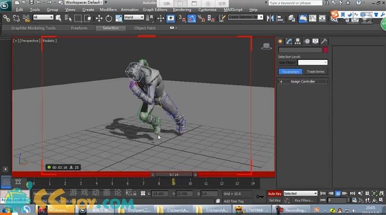Choose the Rectangular Selection Region tool

point(78,18)
